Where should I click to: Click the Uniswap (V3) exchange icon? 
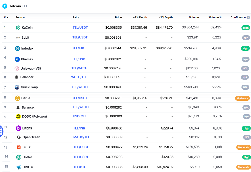point(17,68)
